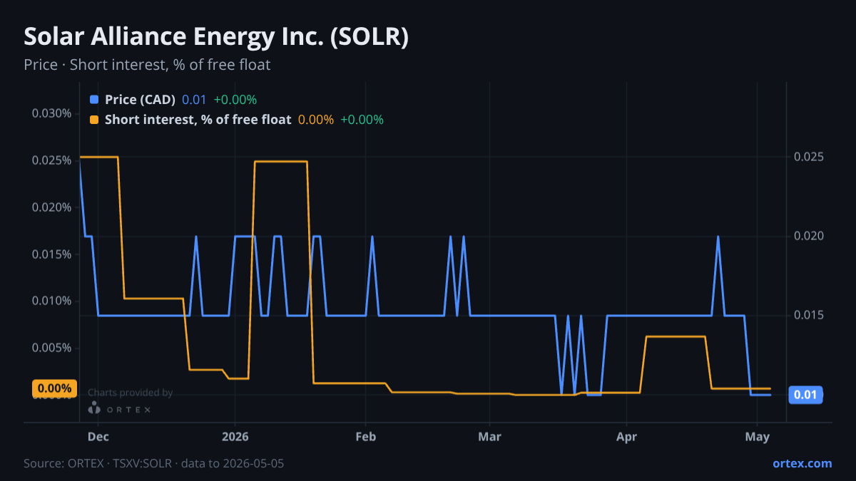856x481 pixels.
Task: Click the 0.020 right price axis label
Action: [808, 236]
